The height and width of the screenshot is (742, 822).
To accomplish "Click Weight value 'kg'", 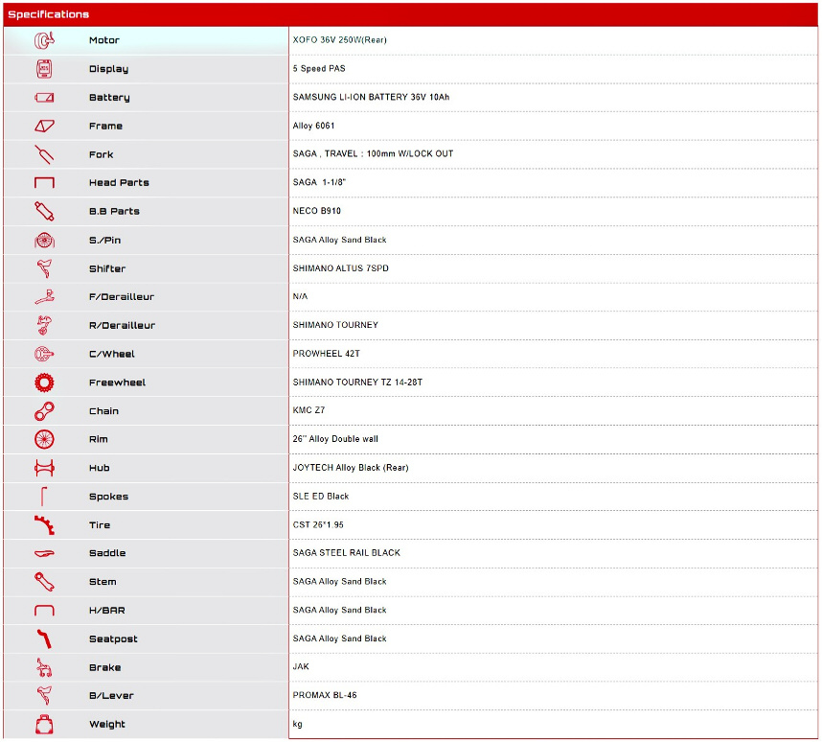I will (297, 724).
